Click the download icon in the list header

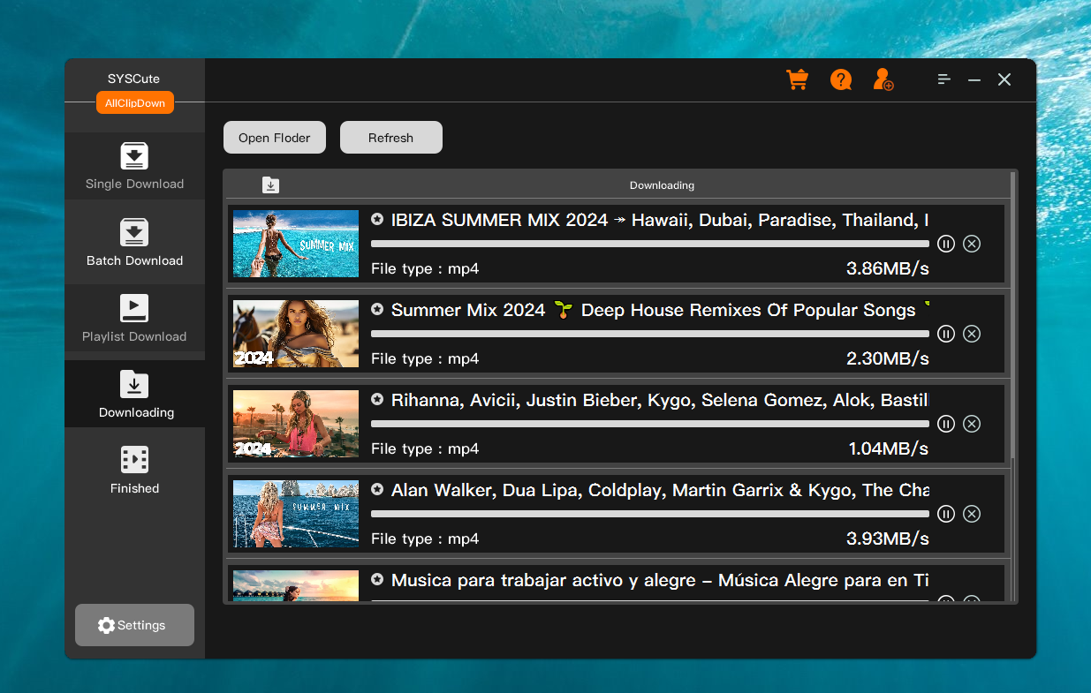270,185
